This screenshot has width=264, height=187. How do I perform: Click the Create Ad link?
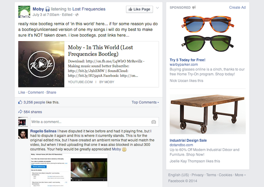[x=237, y=7]
